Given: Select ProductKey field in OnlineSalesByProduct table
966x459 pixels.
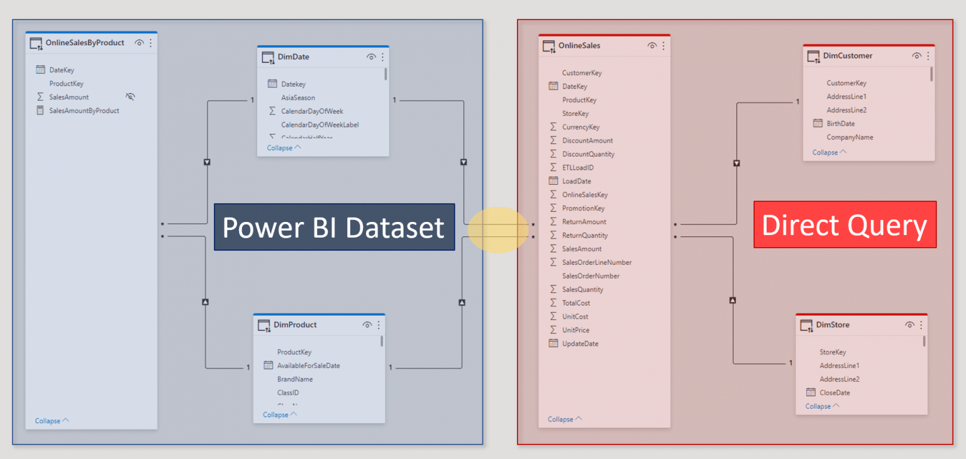Looking at the screenshot, I should (x=67, y=84).
